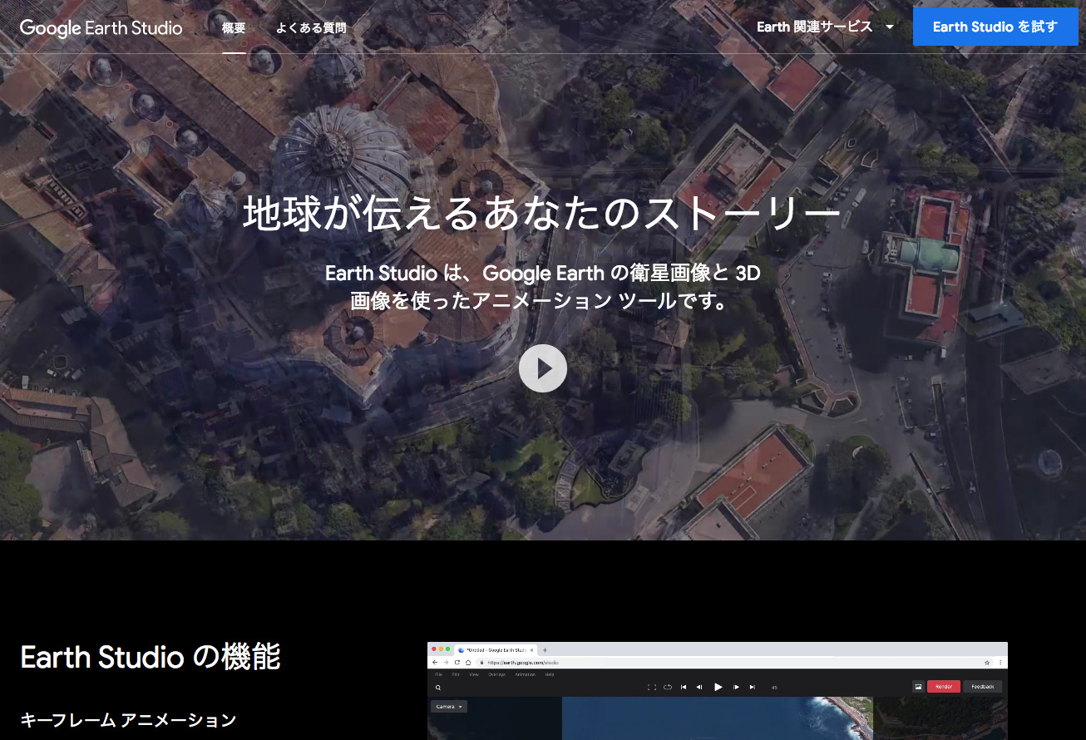The image size is (1086, 740).
Task: Open the よくある質問 page
Action: click(311, 27)
